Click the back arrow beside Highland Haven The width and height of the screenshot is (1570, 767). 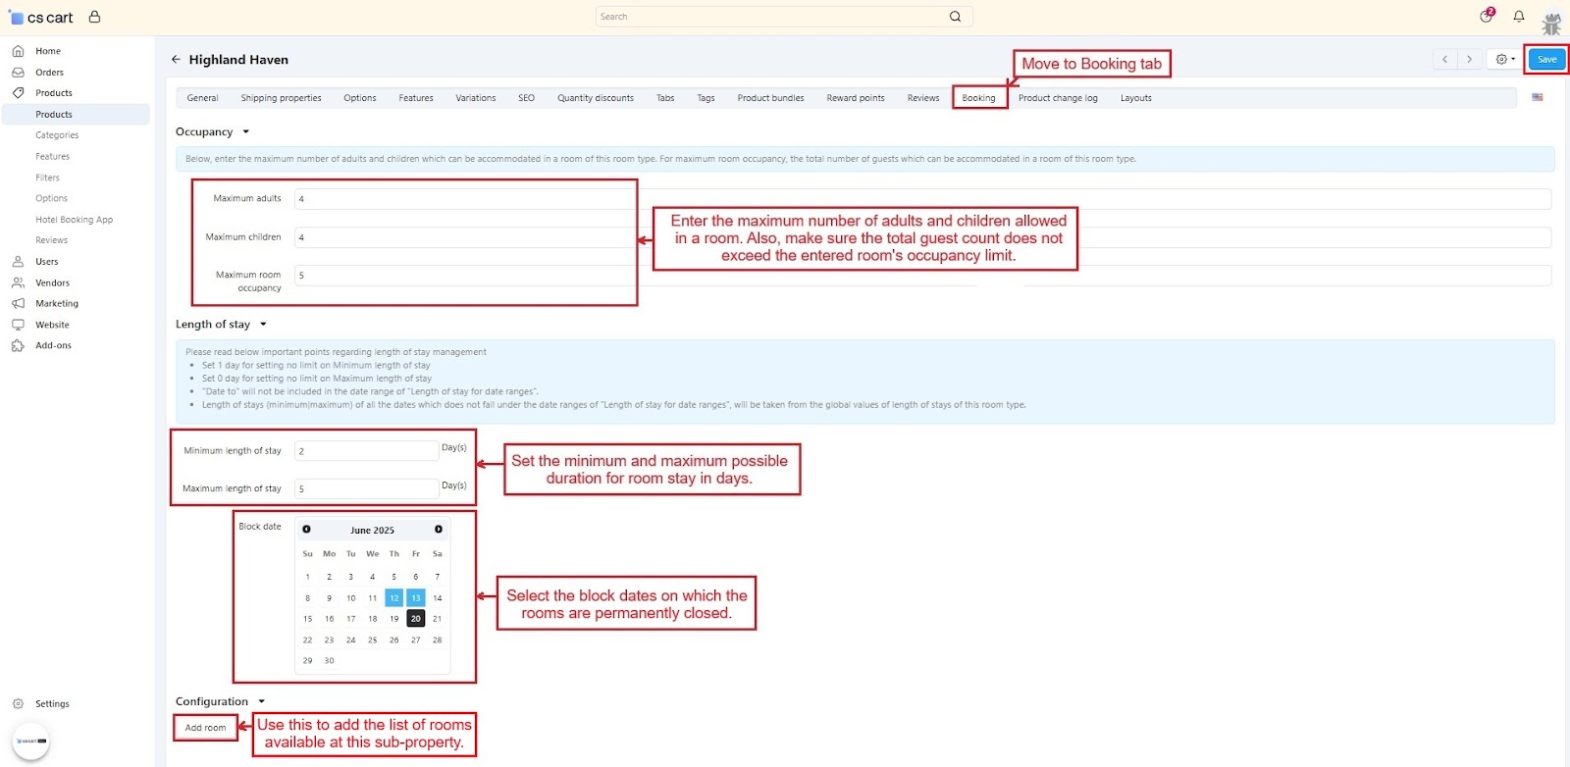[x=176, y=60]
